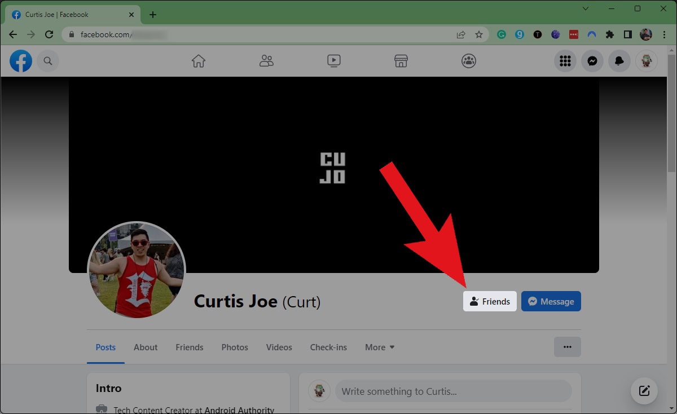Screen dimensions: 677x414
Task: Click the blue Message button
Action: (551, 301)
